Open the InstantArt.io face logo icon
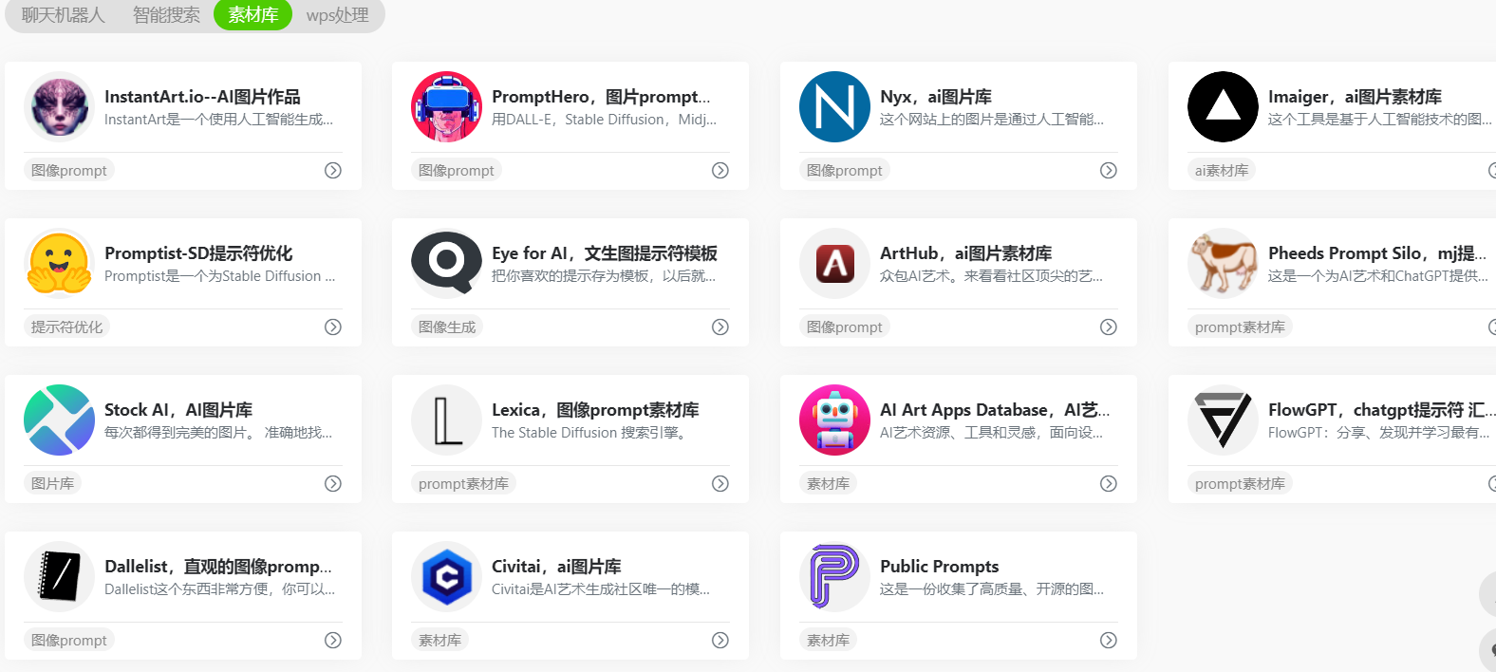The height and width of the screenshot is (672, 1496). coord(59,106)
